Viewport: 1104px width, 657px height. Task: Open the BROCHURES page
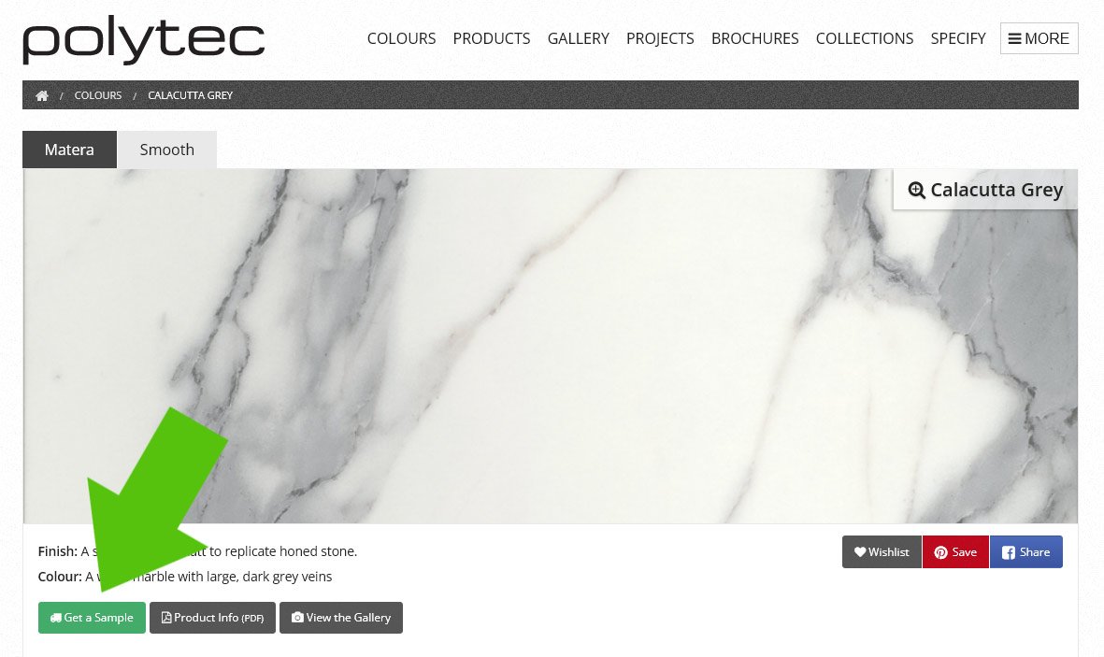(754, 38)
